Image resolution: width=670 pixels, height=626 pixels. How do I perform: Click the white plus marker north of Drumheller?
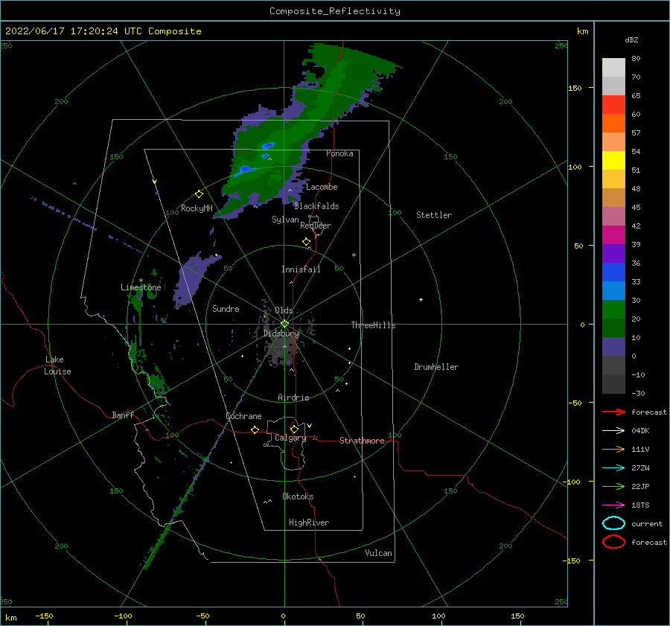(421, 299)
